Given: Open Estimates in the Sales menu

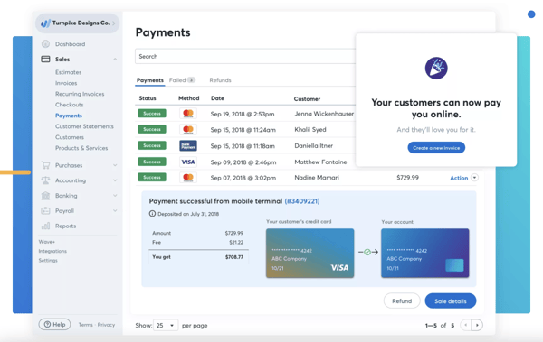Looking at the screenshot, I should [x=68, y=72].
